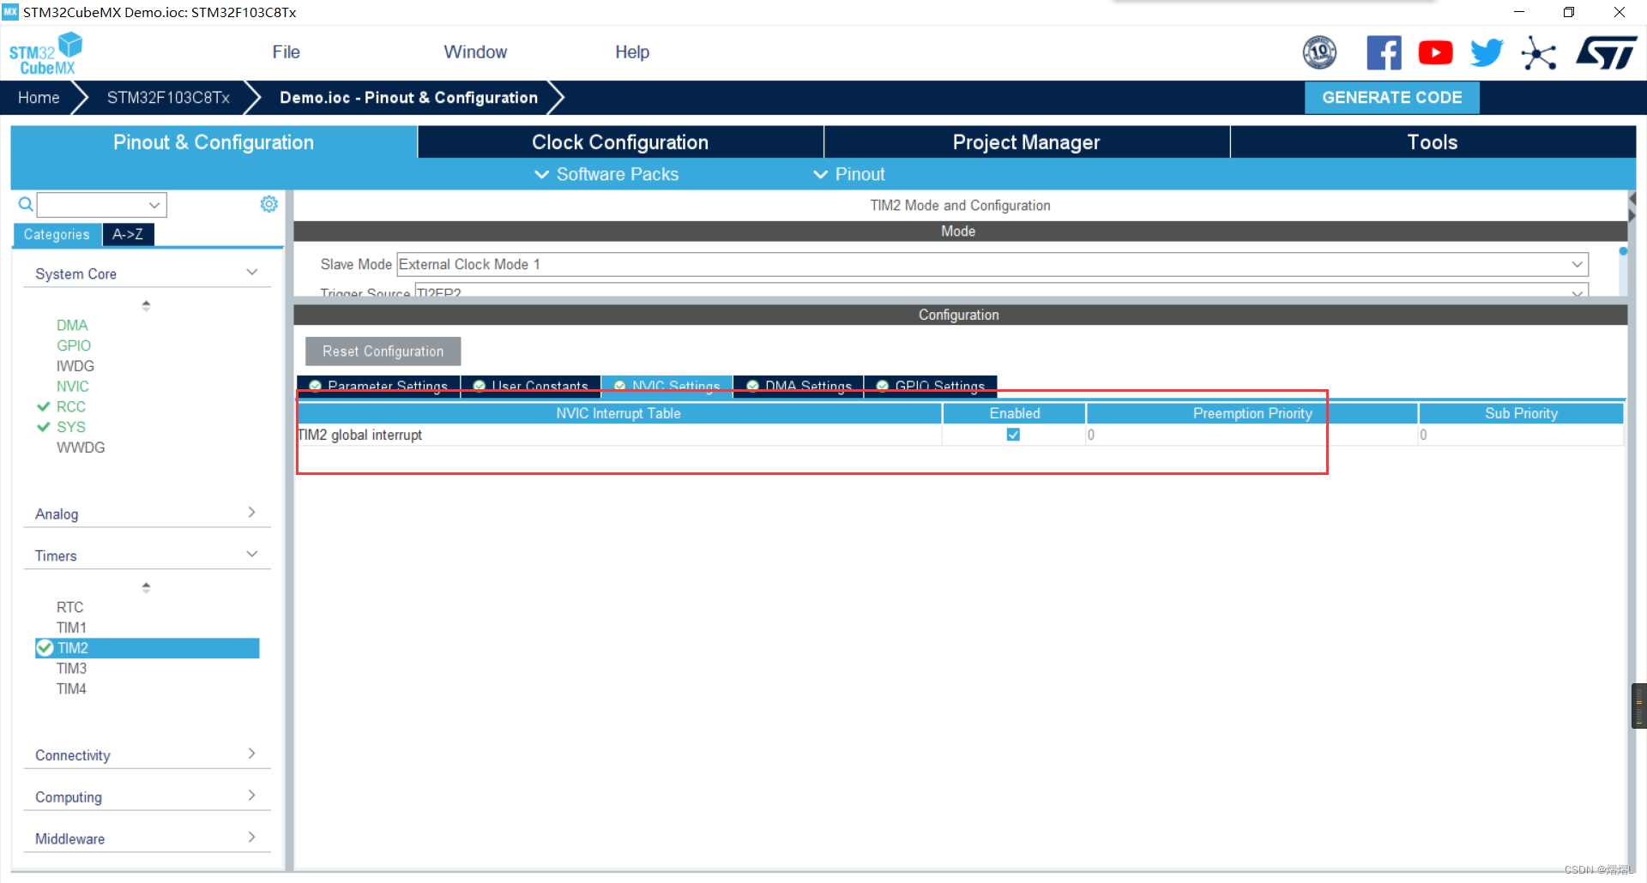Select IWDG in System Core

tap(75, 366)
